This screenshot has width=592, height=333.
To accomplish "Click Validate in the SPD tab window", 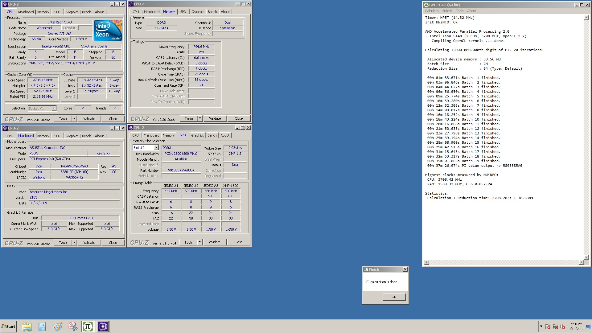I will point(215,242).
